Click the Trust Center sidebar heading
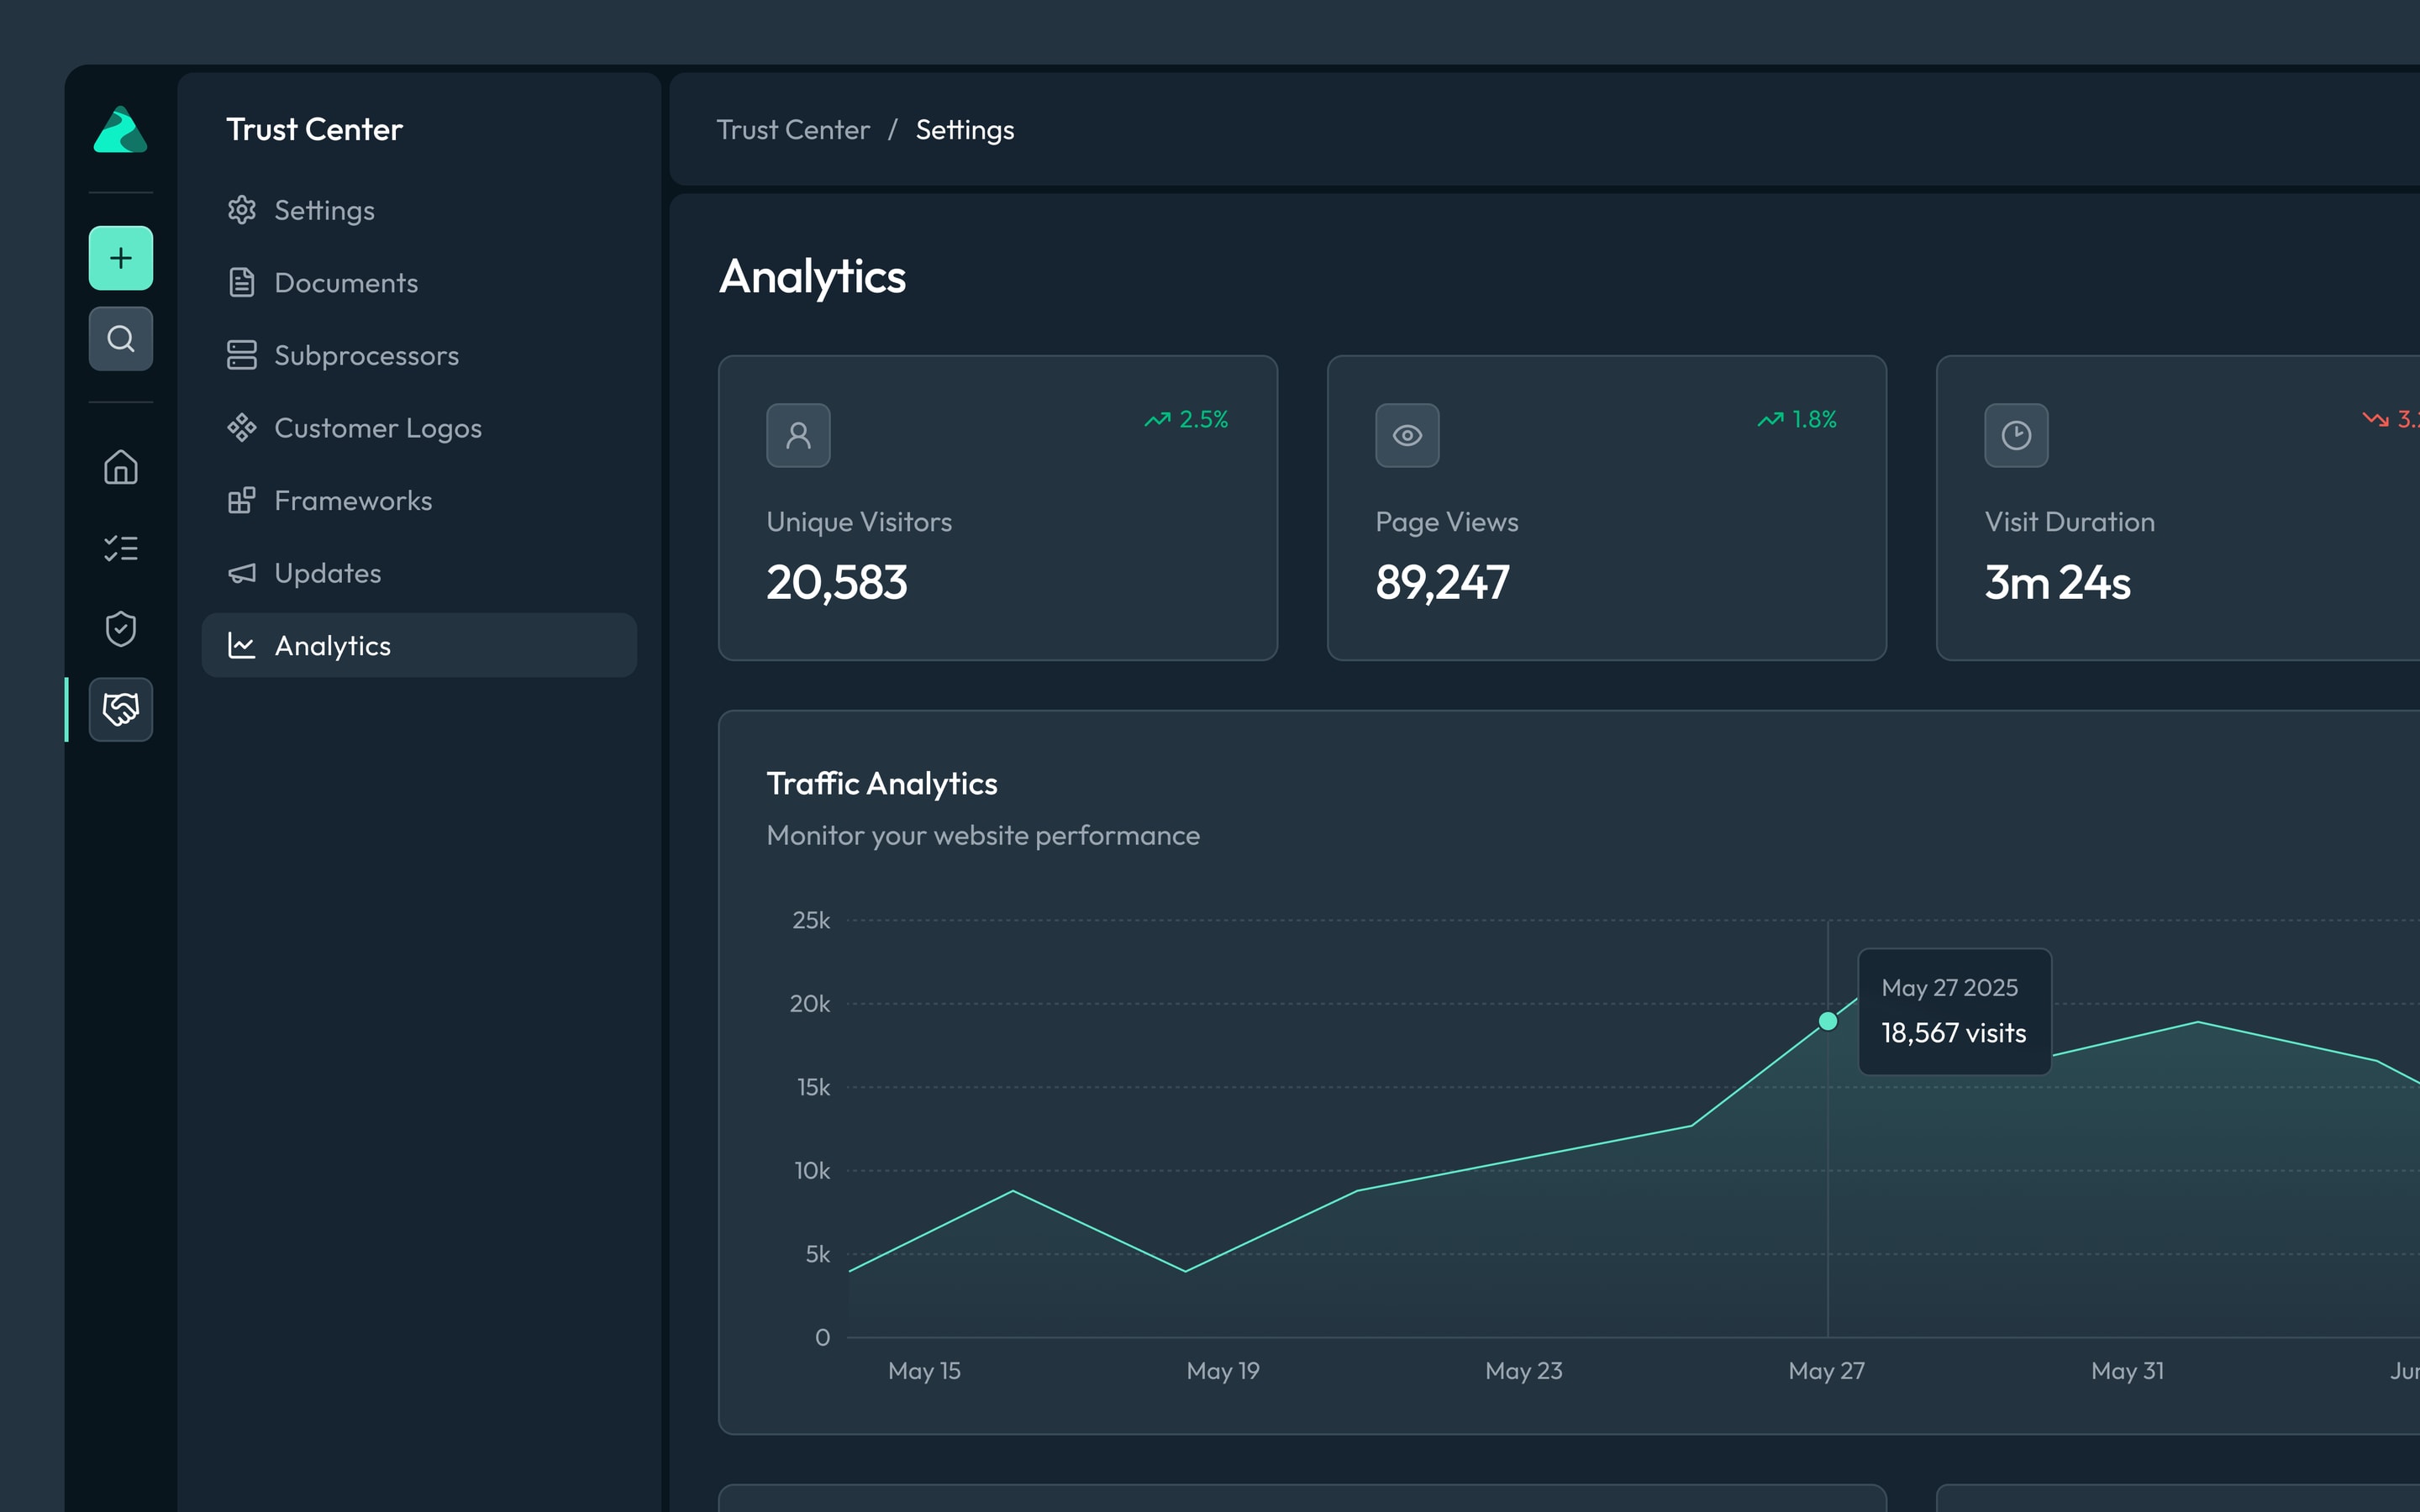2420x1512 pixels. pos(314,130)
